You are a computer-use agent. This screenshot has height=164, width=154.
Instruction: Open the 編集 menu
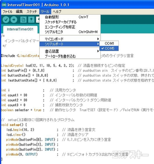click(x=19, y=12)
